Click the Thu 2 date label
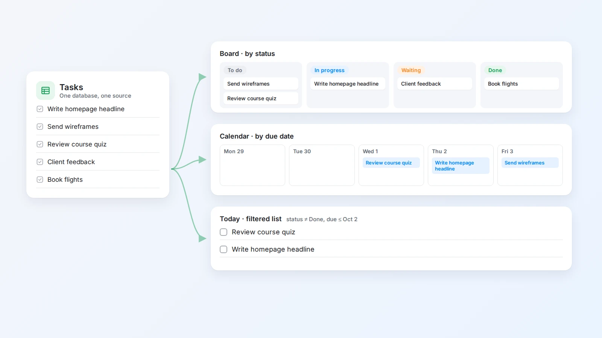The image size is (602, 338). coord(439,151)
